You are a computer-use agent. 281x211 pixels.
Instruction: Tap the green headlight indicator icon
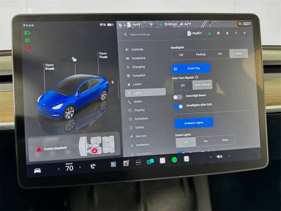27,33
